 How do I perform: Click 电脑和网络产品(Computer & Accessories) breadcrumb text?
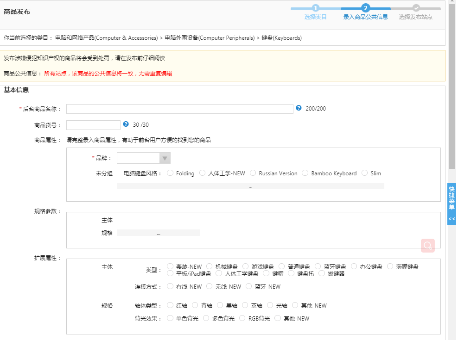(107, 38)
